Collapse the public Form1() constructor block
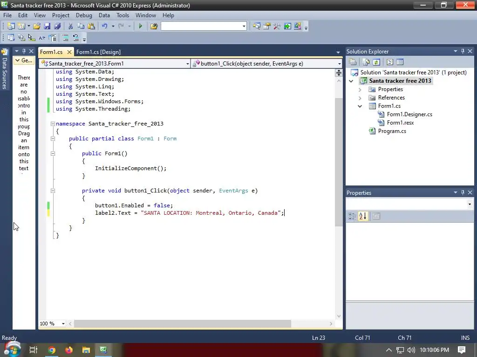The height and width of the screenshot is (357, 477). tap(53, 153)
